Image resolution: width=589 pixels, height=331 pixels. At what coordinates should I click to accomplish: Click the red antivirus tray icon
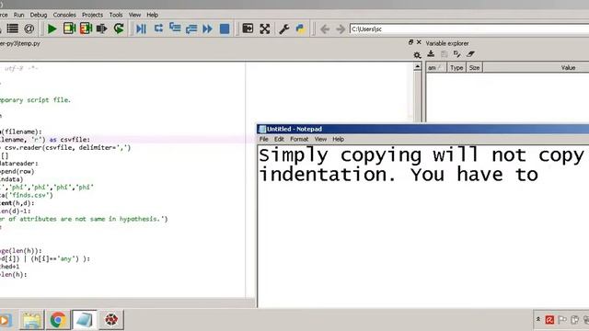(549, 320)
